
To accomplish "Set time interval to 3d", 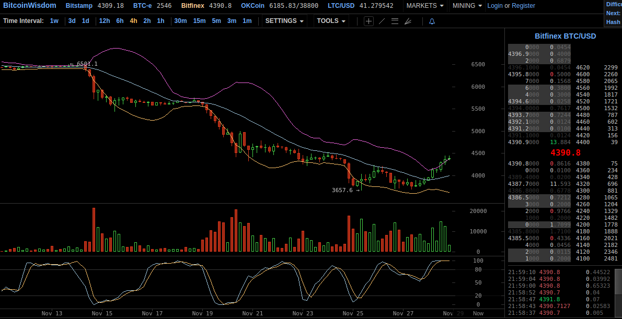I will click(72, 21).
